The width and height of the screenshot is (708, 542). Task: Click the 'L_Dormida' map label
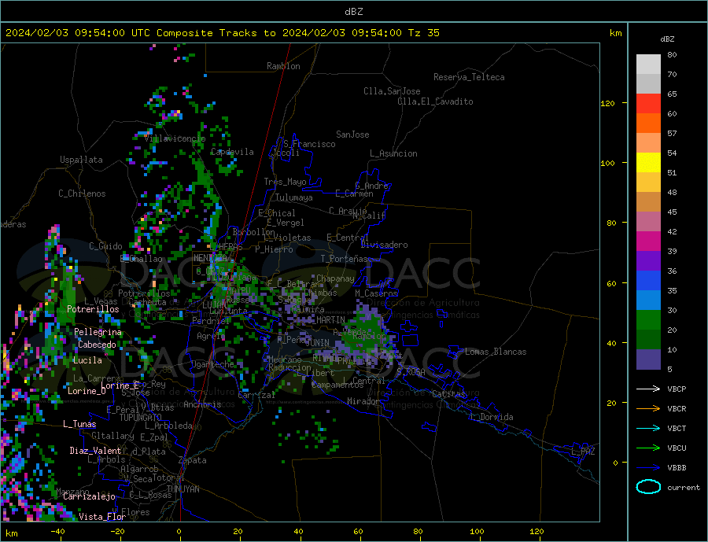pyautogui.click(x=492, y=417)
